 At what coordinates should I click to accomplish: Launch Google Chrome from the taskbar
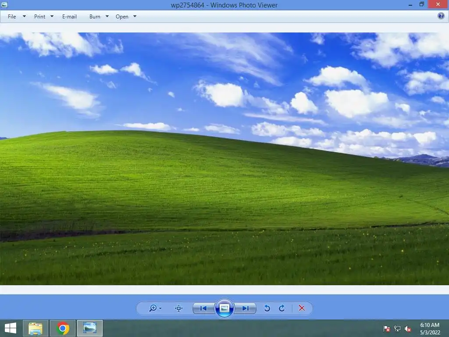pyautogui.click(x=63, y=328)
